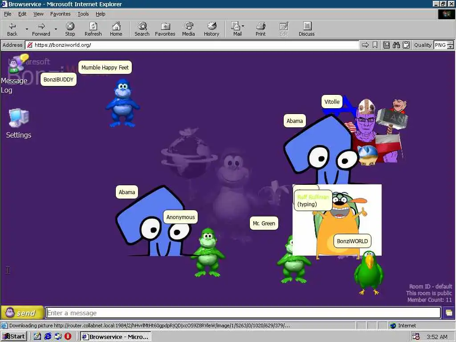Click the system tray scheduler icon
The image size is (456, 342).
(416, 337)
